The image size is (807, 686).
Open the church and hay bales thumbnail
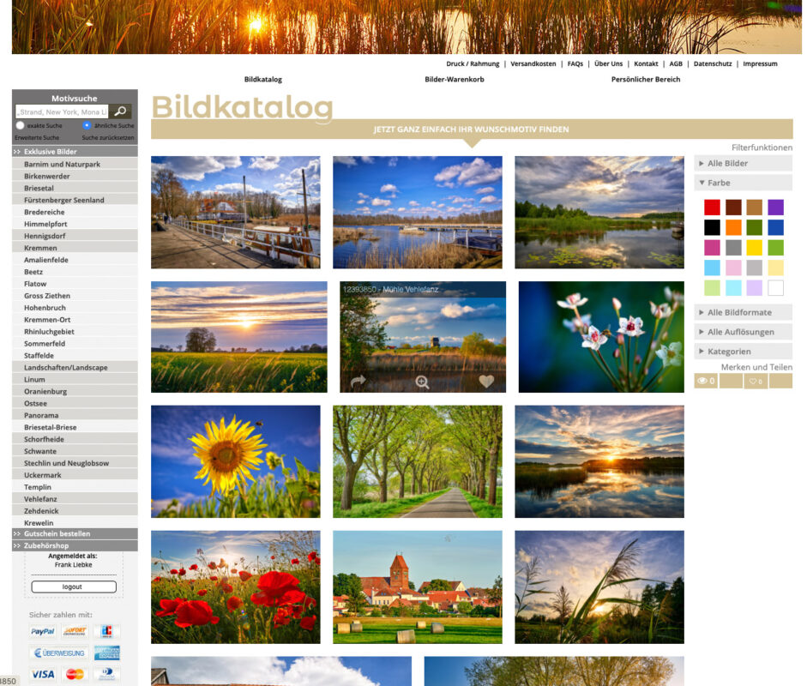[x=418, y=587]
